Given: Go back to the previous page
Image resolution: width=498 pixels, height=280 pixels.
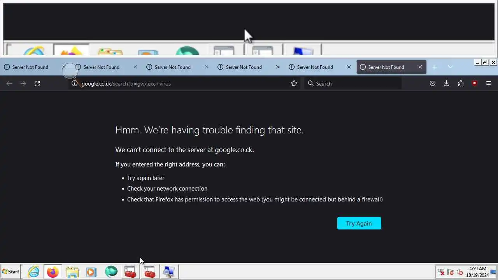Looking at the screenshot, I should [x=9, y=83].
